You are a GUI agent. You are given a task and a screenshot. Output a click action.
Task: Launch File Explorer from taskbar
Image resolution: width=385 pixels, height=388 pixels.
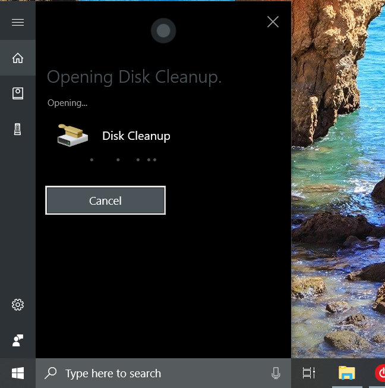[x=347, y=373]
